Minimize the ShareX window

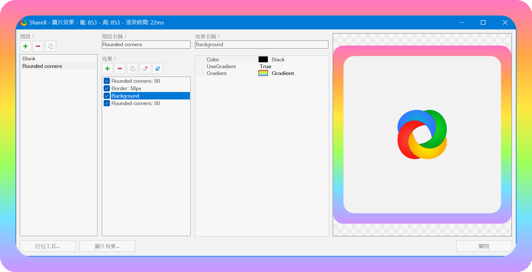coord(462,23)
